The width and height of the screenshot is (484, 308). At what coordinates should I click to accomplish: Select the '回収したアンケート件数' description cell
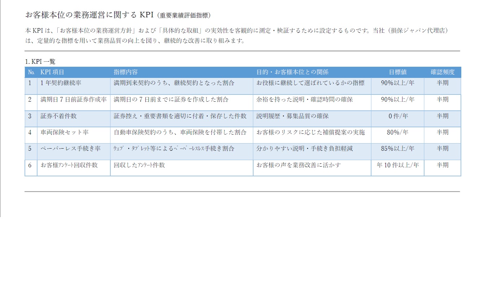pyautogui.click(x=139, y=166)
